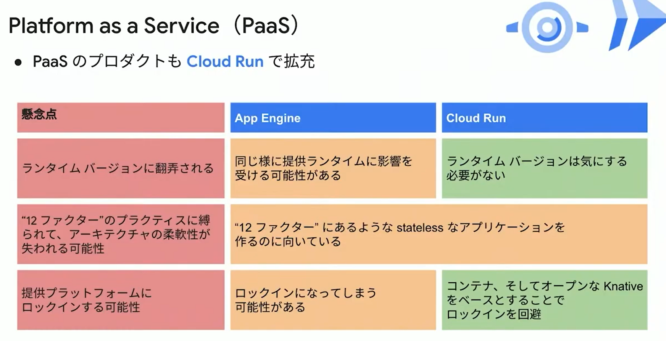Click the で拡充 text in bullet line

(292, 61)
